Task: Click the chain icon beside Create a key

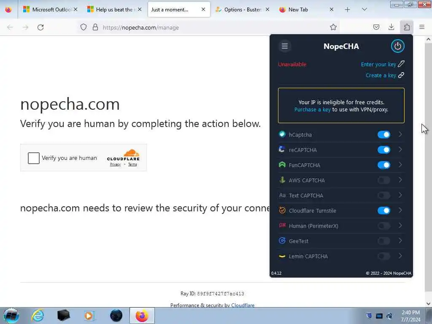Action: coord(401,75)
